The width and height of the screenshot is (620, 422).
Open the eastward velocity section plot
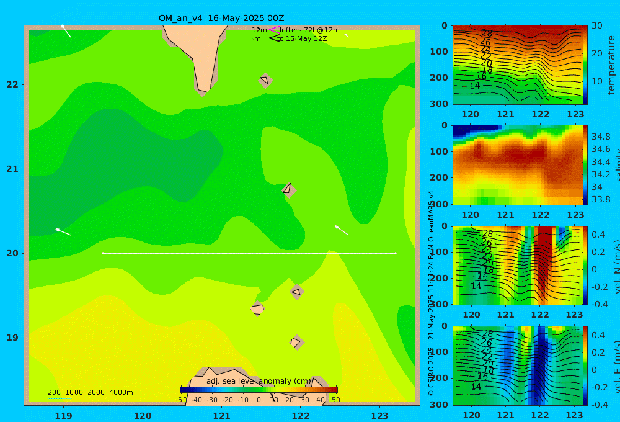pos(517,366)
